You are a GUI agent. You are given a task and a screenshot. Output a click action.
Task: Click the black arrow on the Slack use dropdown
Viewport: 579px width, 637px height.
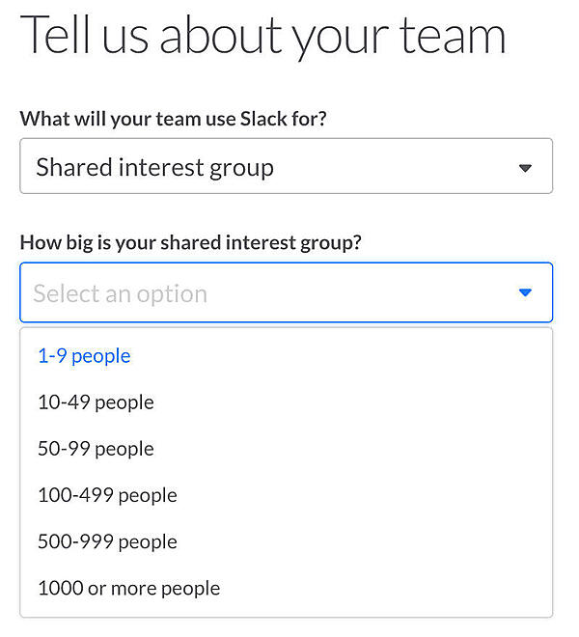tap(525, 168)
